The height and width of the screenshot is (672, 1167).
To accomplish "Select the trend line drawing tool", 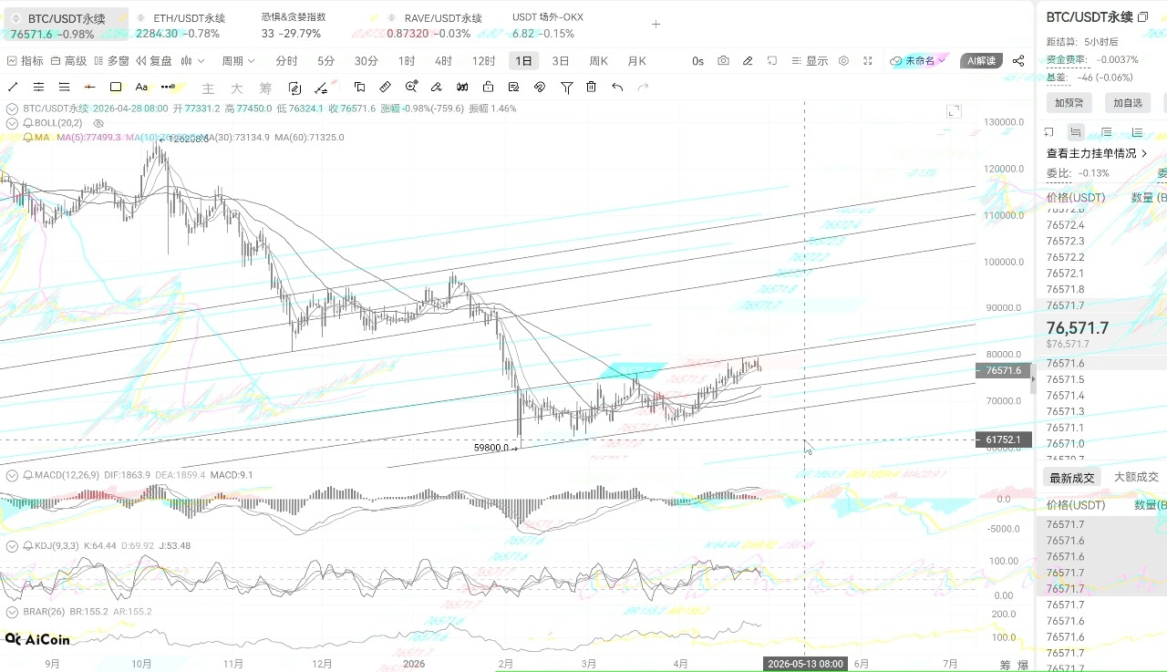I will [x=13, y=88].
